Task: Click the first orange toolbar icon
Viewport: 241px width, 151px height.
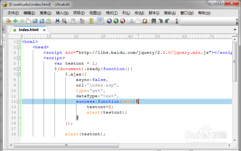Action: [9, 21]
